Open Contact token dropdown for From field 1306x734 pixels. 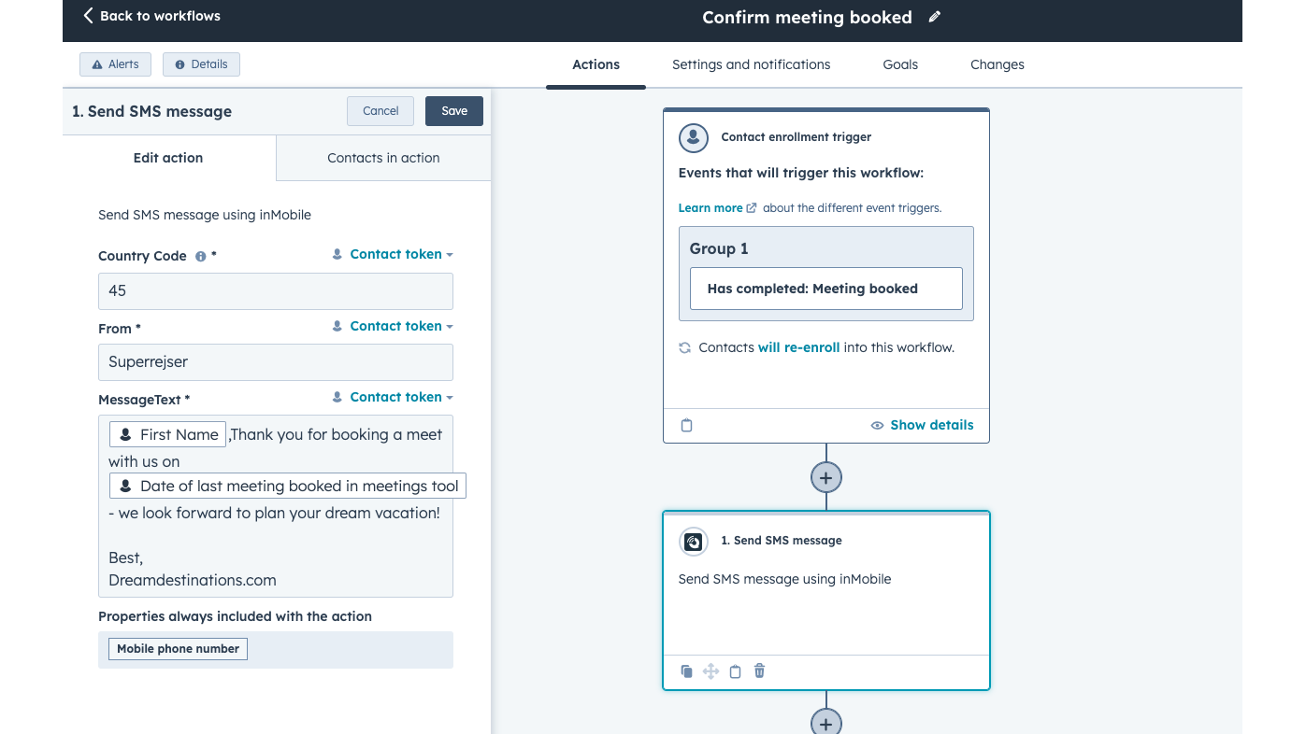click(x=394, y=326)
